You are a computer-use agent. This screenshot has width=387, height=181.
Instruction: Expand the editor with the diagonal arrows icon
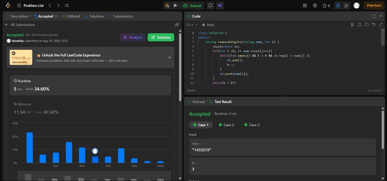click(381, 24)
